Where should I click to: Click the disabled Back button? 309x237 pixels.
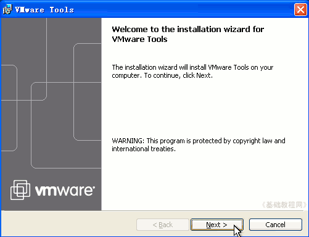click(x=163, y=225)
